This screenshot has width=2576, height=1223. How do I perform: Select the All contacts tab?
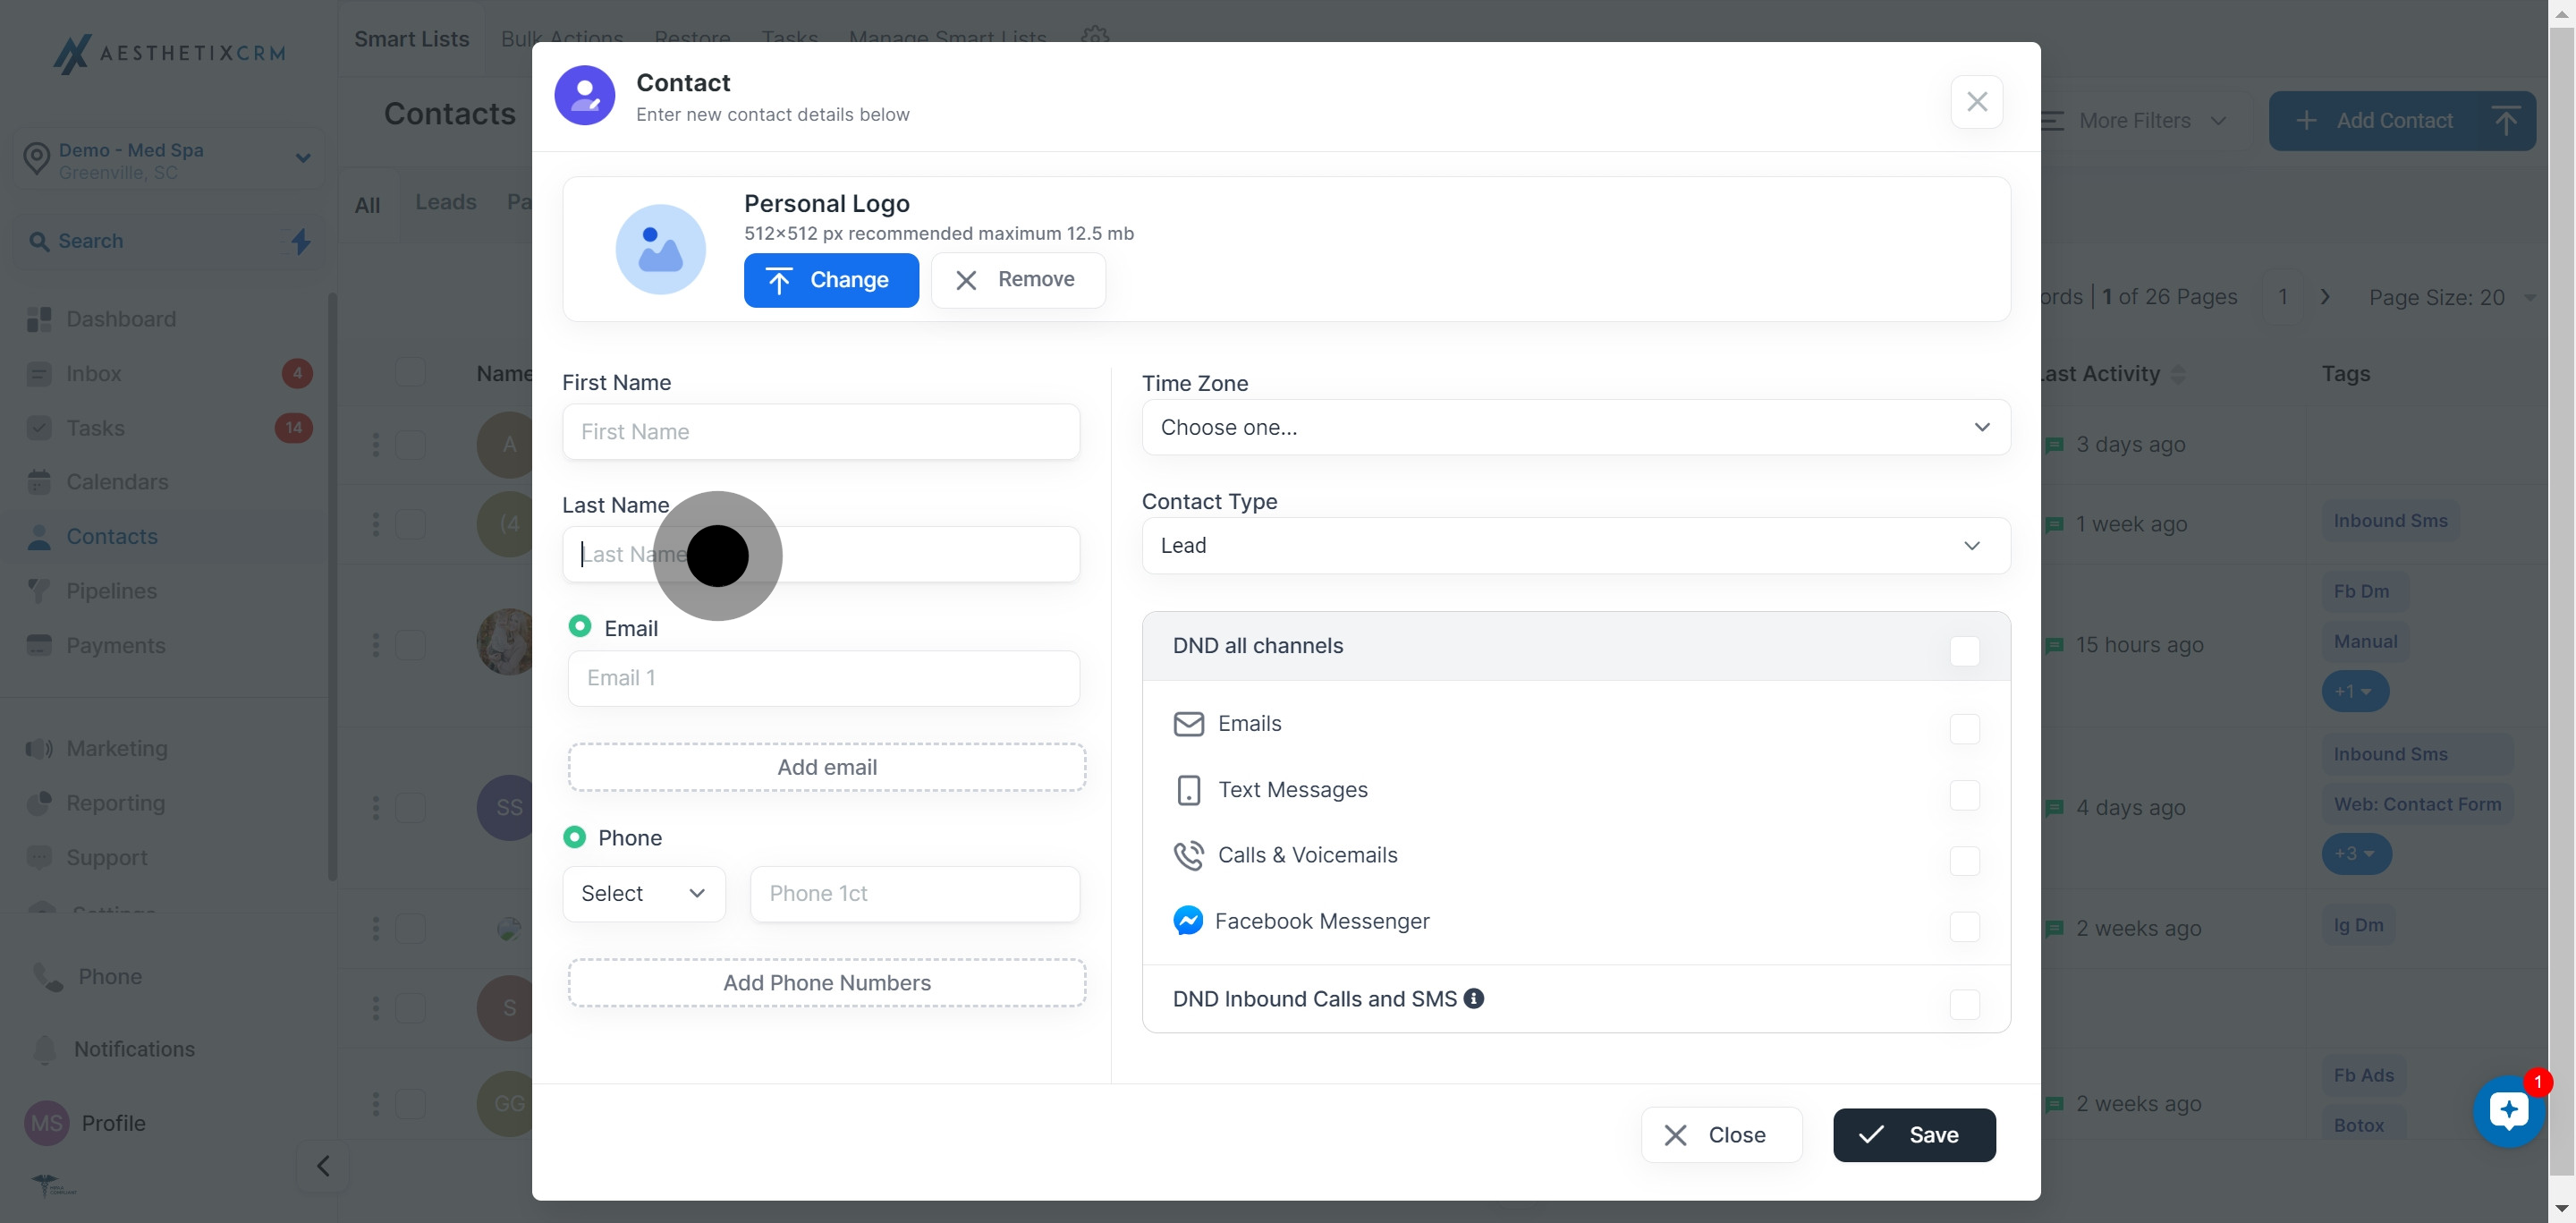[x=367, y=205]
